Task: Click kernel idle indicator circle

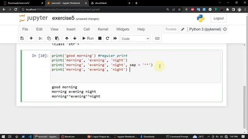Action: [x=225, y=29]
